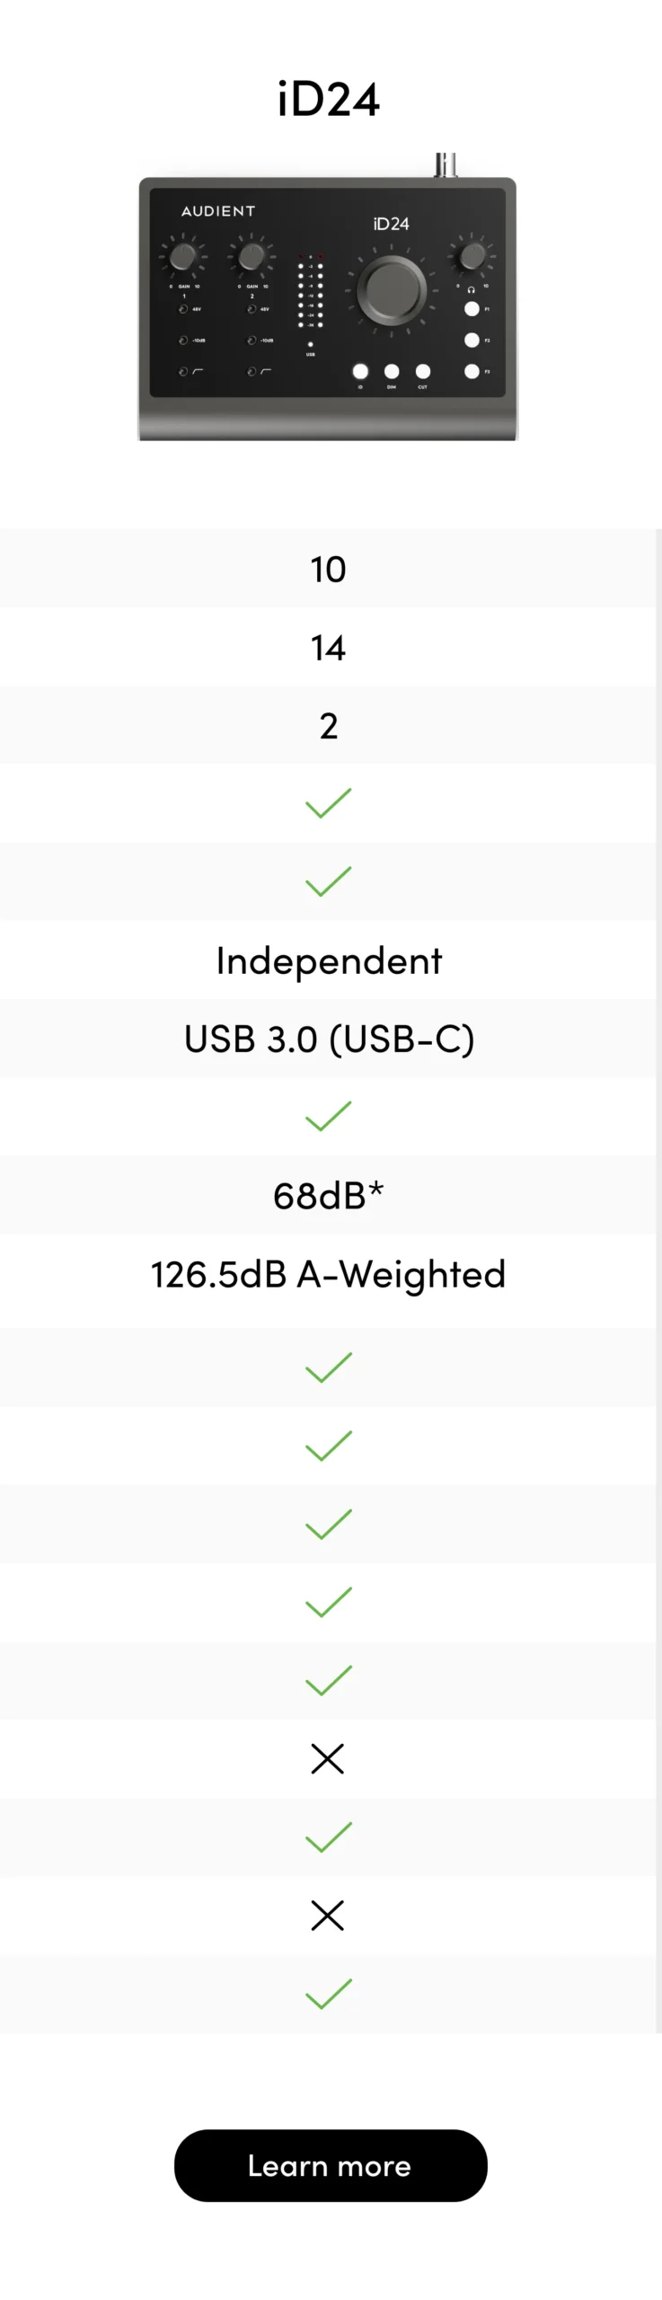Click the large volume knob on the iD24

pos(391,291)
